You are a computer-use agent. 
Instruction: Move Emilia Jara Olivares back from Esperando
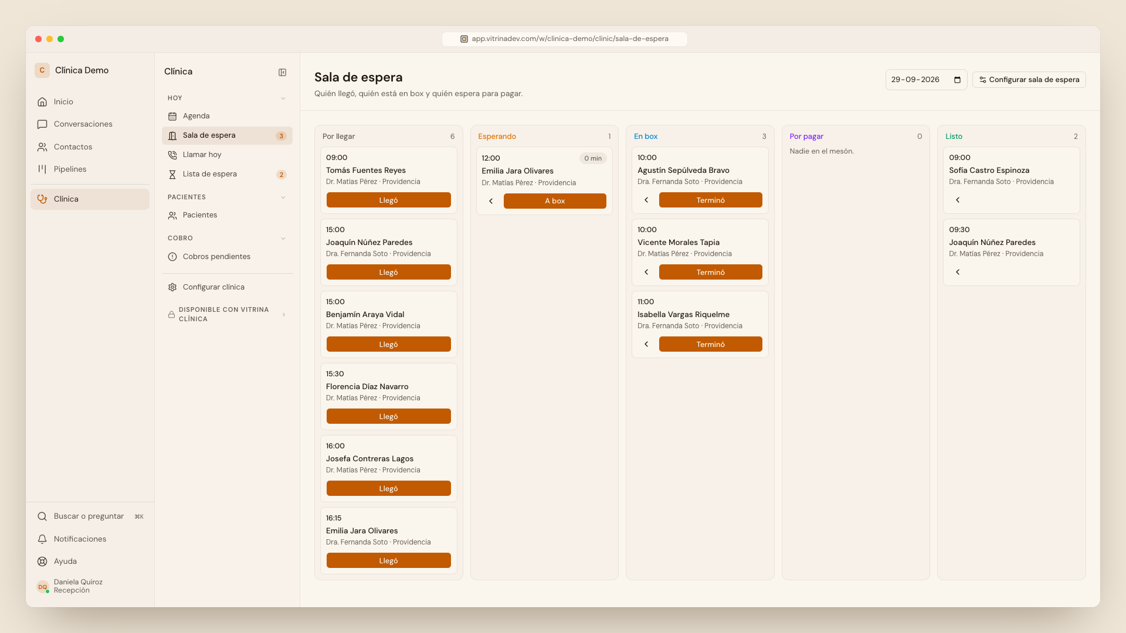(x=491, y=201)
